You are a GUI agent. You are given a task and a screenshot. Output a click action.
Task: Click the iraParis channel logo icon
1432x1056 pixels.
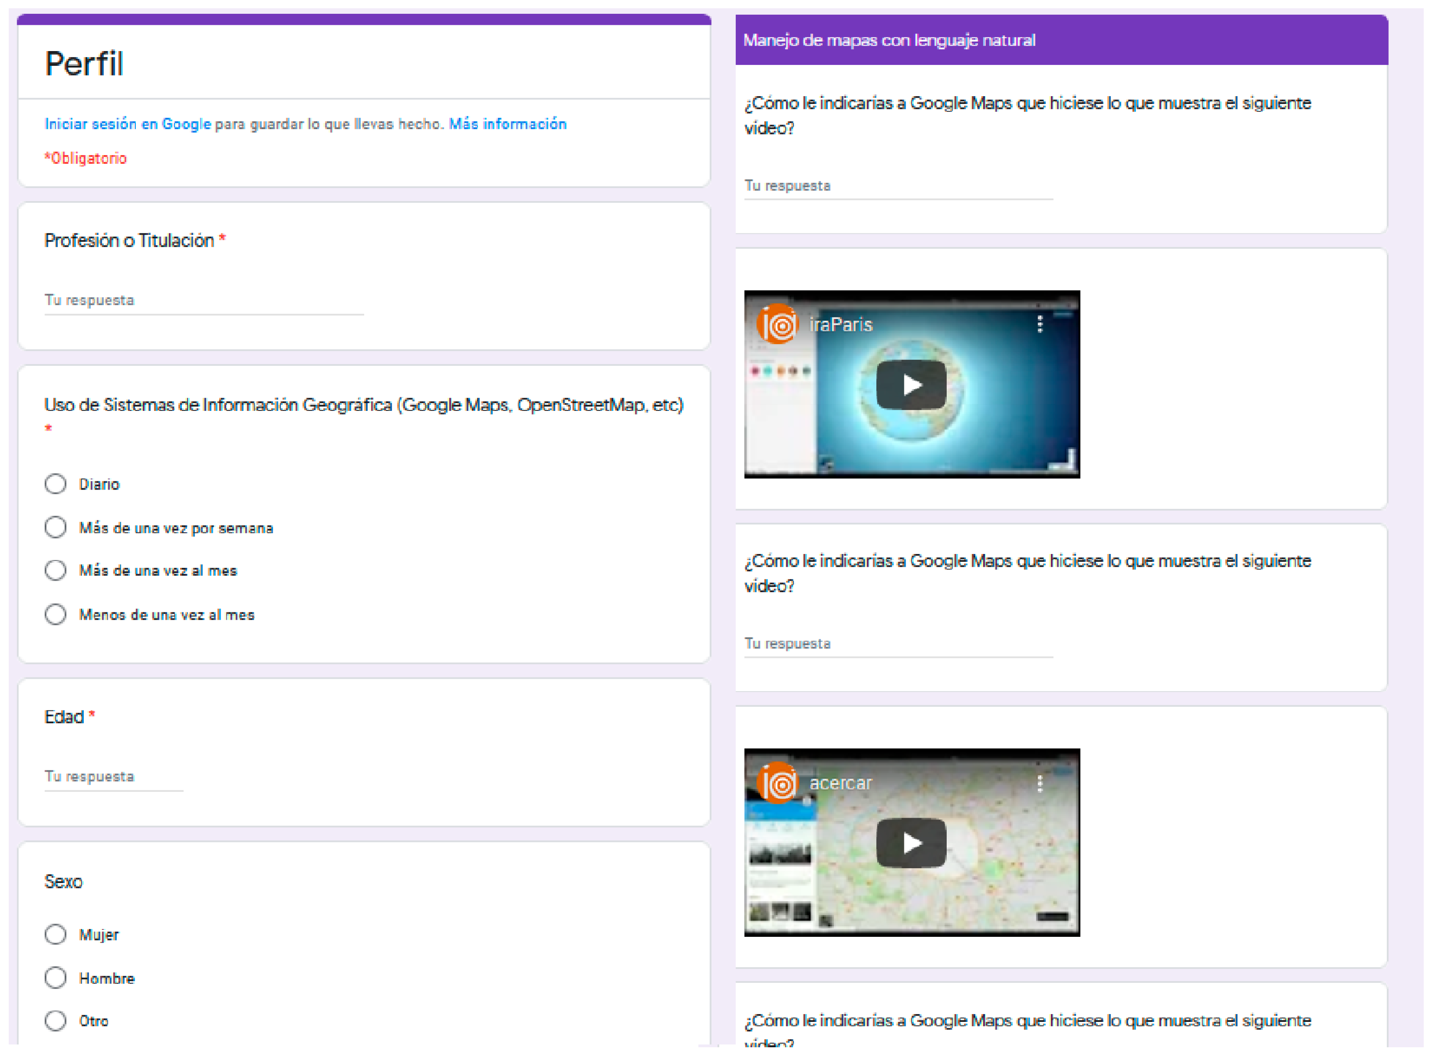[777, 324]
